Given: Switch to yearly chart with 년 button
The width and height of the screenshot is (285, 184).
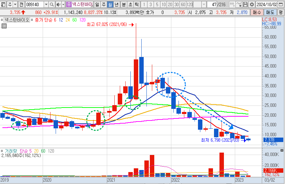Looking at the screenshot, I should [117, 4].
